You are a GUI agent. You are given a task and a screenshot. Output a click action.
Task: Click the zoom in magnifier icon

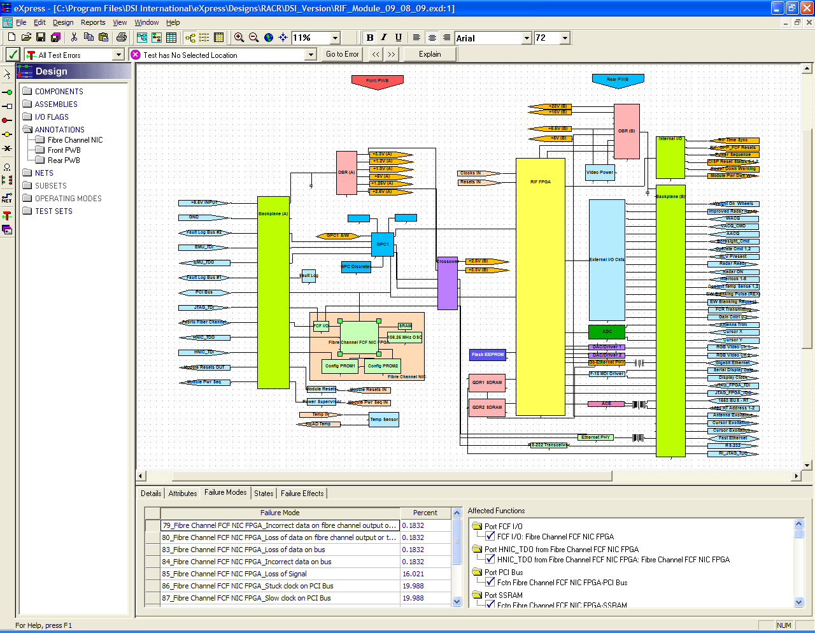tap(239, 38)
